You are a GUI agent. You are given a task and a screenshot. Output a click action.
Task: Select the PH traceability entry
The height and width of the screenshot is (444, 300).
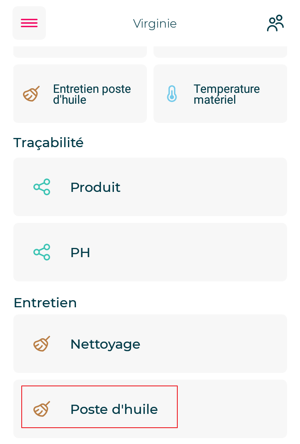pyautogui.click(x=80, y=253)
